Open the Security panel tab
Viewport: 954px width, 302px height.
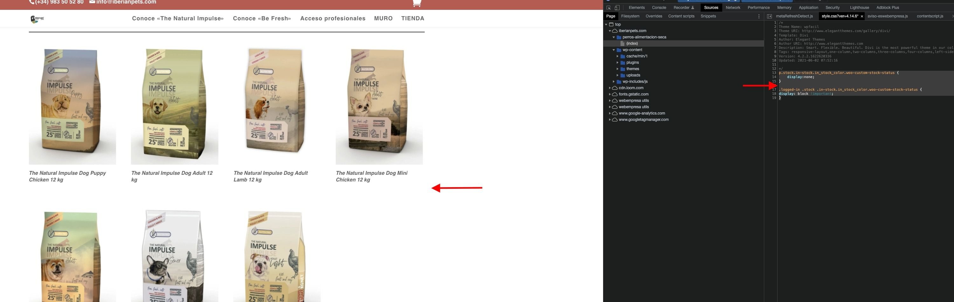pos(833,7)
